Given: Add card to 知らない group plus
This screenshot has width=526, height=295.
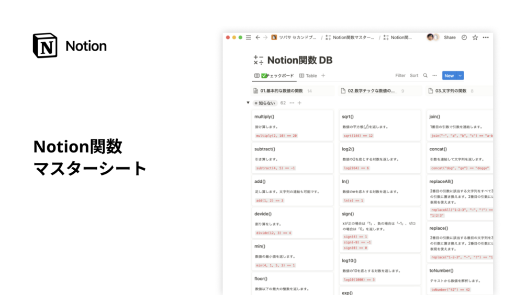Looking at the screenshot, I should pos(299,103).
